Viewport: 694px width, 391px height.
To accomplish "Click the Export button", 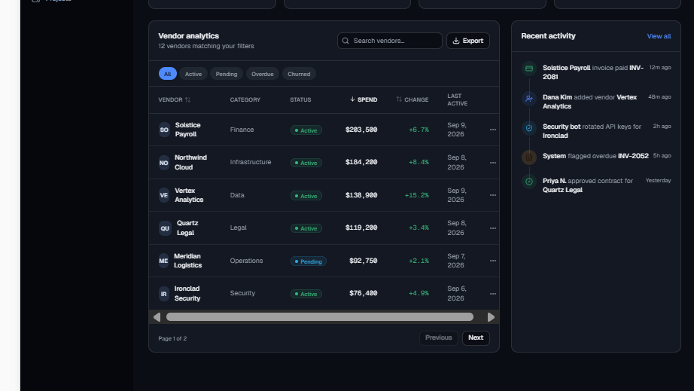I will [x=468, y=41].
